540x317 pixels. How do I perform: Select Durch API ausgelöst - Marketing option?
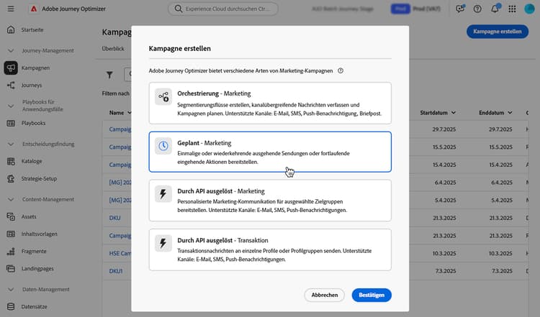[x=270, y=201]
